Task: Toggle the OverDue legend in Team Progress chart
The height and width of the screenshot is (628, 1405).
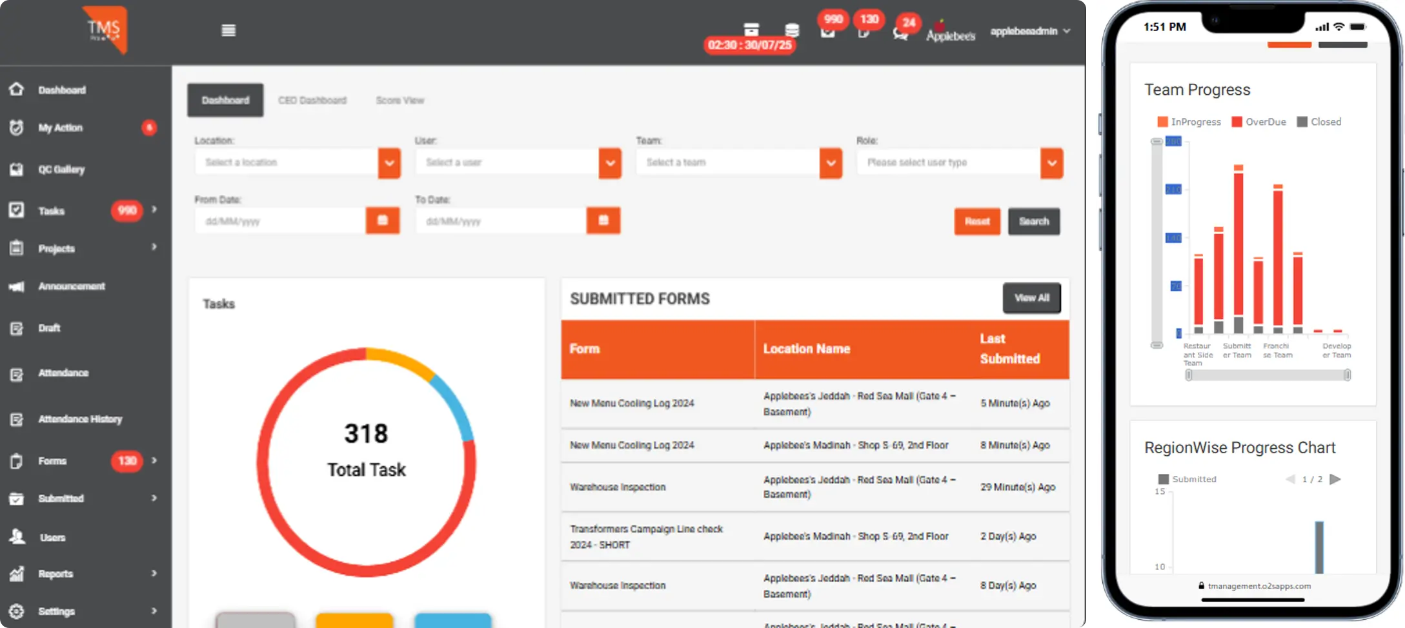Action: click(x=1258, y=121)
